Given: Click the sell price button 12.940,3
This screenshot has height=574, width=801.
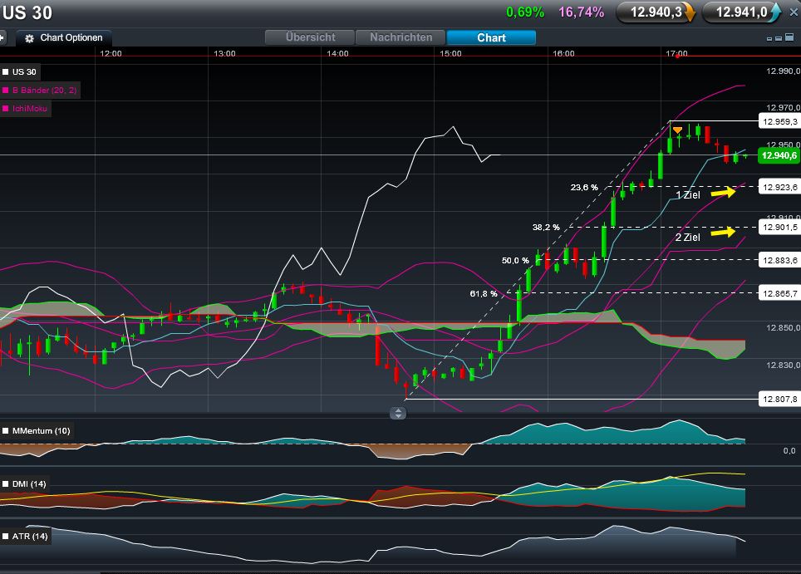Looking at the screenshot, I should [656, 12].
